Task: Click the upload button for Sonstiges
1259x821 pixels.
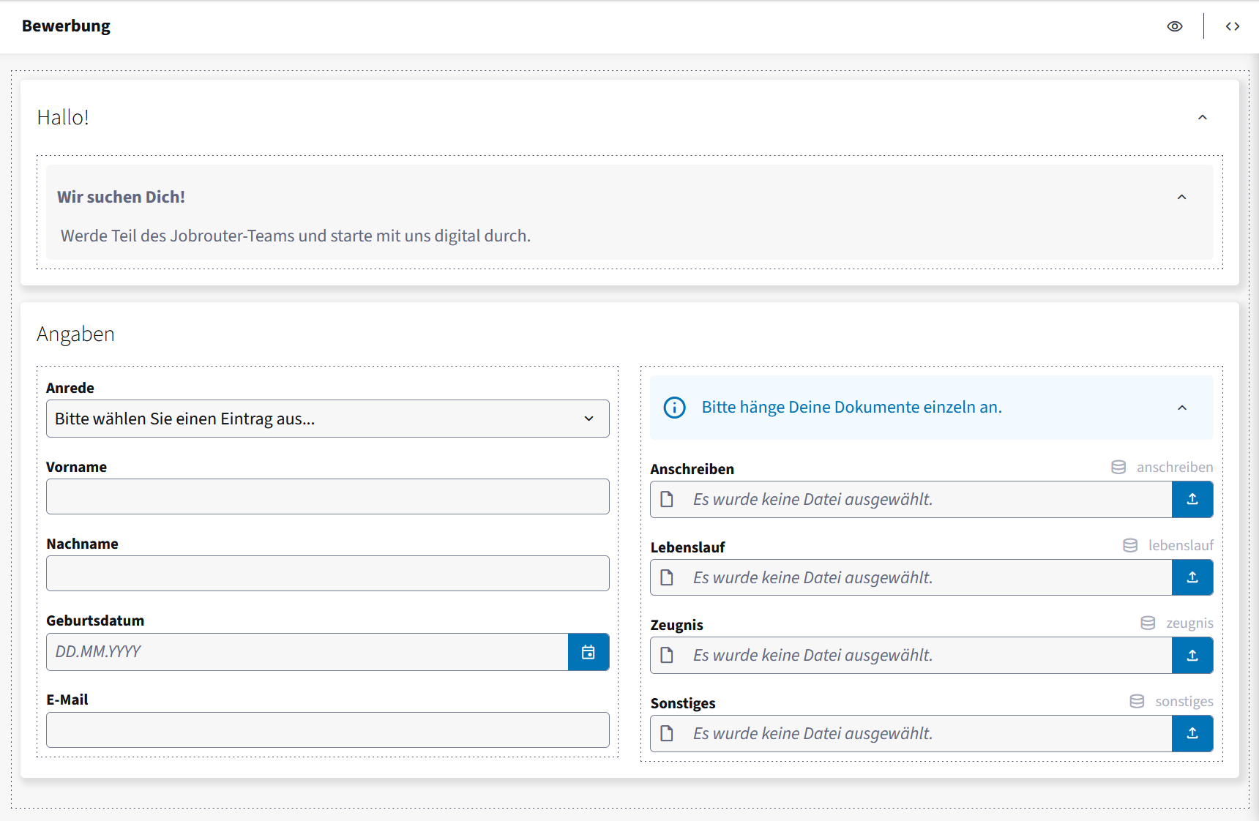Action: click(x=1192, y=733)
